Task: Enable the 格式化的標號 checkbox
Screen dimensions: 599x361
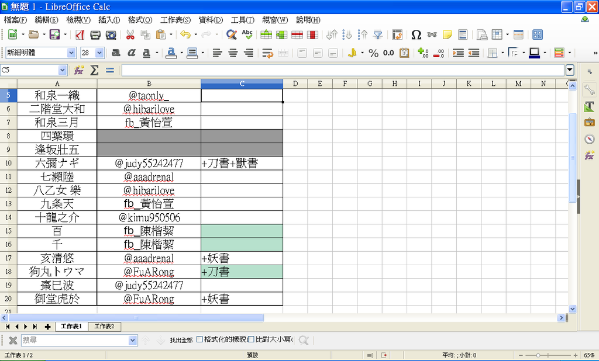Action: coord(199,339)
